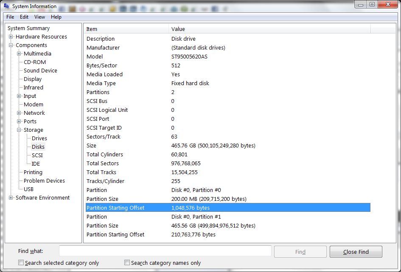Image resolution: width=401 pixels, height=272 pixels.
Task: Expand the Software Environment node
Action: coord(11,198)
